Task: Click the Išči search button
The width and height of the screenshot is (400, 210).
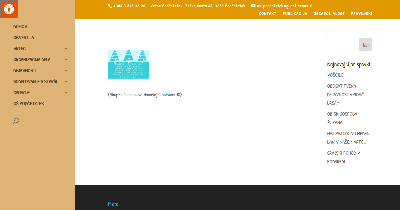Action: (366, 45)
